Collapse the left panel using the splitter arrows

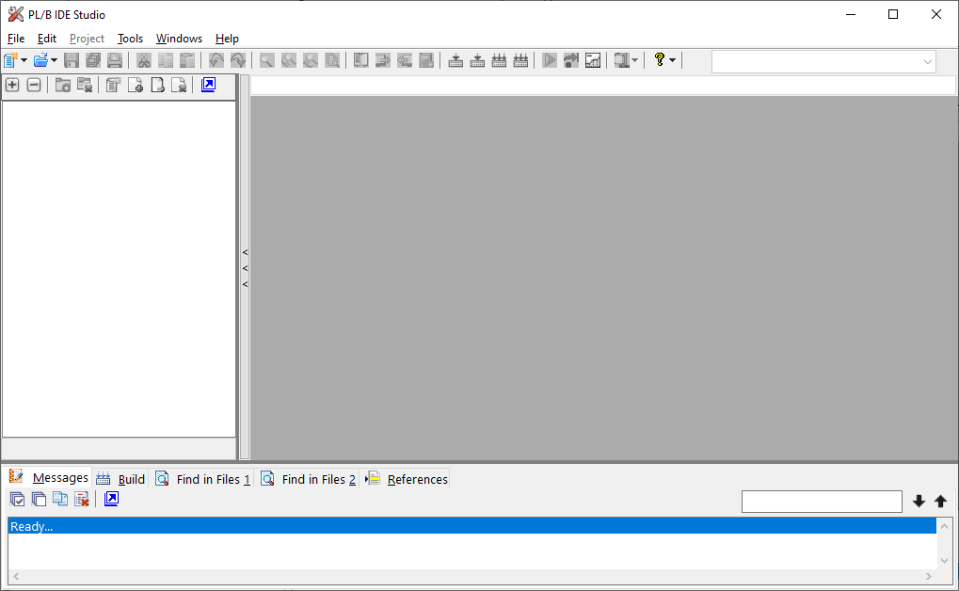point(245,268)
